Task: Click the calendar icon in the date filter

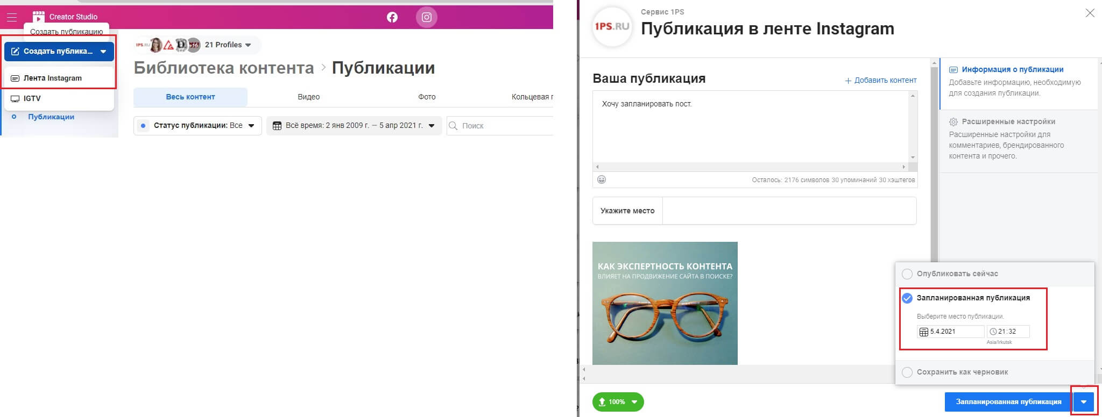Action: click(x=277, y=126)
